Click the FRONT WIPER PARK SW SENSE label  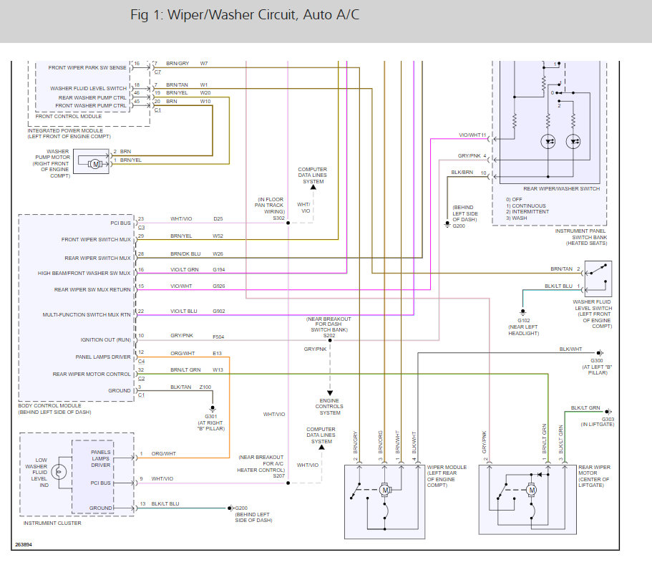[x=87, y=67]
